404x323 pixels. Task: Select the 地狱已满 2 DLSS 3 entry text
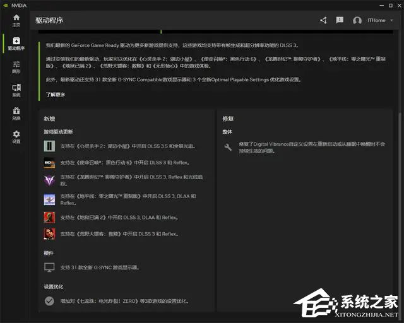tap(119, 218)
